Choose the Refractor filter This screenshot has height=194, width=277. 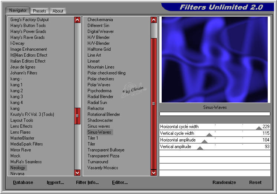(x=96, y=108)
